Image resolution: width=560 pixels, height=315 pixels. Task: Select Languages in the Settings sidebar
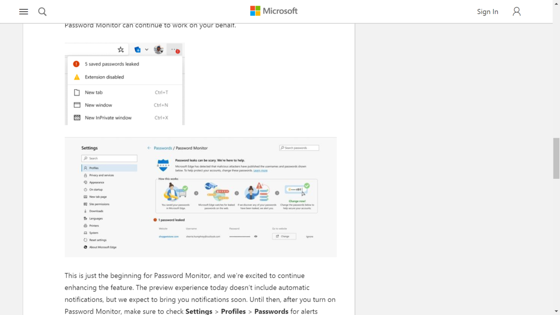(x=96, y=218)
